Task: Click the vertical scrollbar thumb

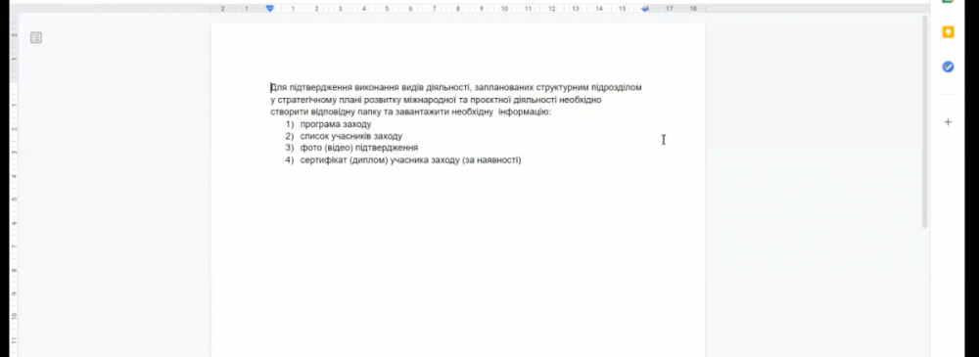Action: [925, 121]
